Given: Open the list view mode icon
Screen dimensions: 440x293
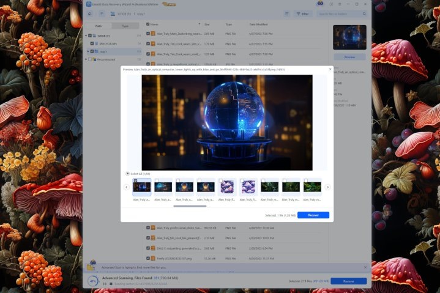Looking at the screenshot, I should click(x=286, y=13).
